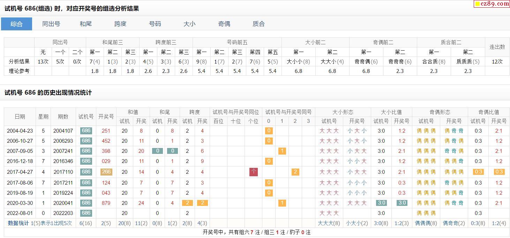Screen dimensions: 510x238
Task: Click the orange 2 same-number badge in 2017110 row
Action: [x=295, y=172]
